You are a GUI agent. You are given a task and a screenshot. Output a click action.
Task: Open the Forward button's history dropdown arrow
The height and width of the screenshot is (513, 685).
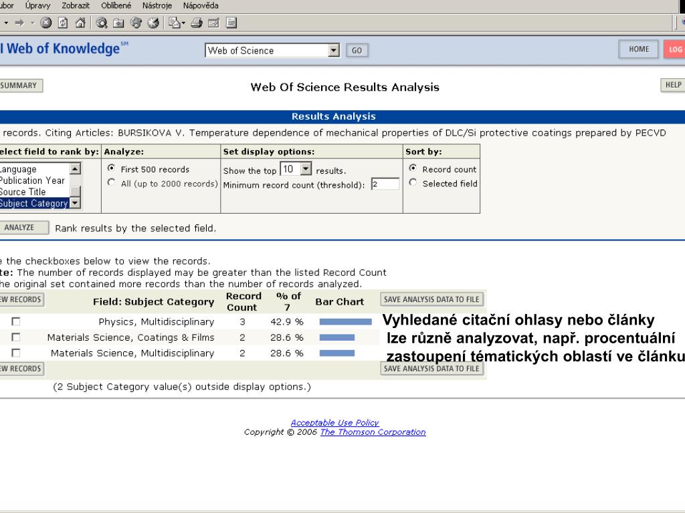(32, 23)
